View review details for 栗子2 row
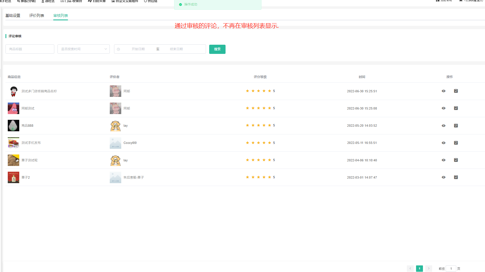 443,177
